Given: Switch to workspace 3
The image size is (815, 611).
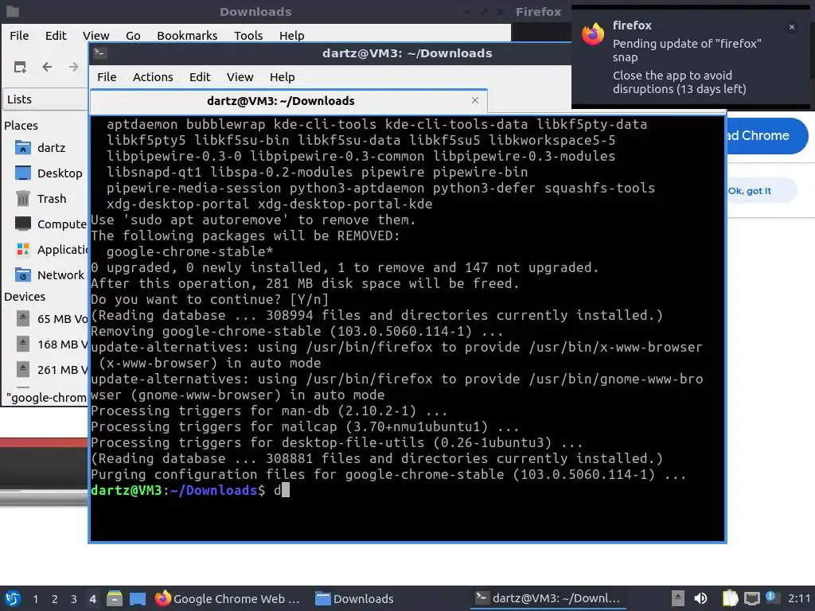Looking at the screenshot, I should (74, 599).
